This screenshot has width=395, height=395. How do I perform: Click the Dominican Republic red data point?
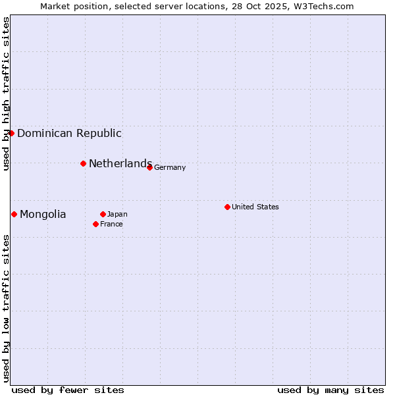(11, 133)
